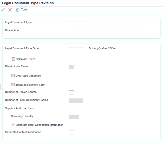The image size is (163, 143).
Task: Toggle the One Page Document checkbox
Action: pyautogui.click(x=13, y=76)
